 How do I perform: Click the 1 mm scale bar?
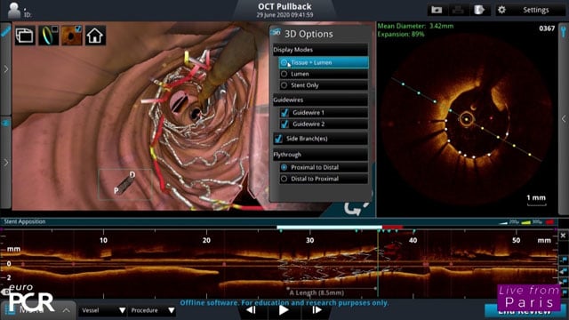tap(536, 200)
